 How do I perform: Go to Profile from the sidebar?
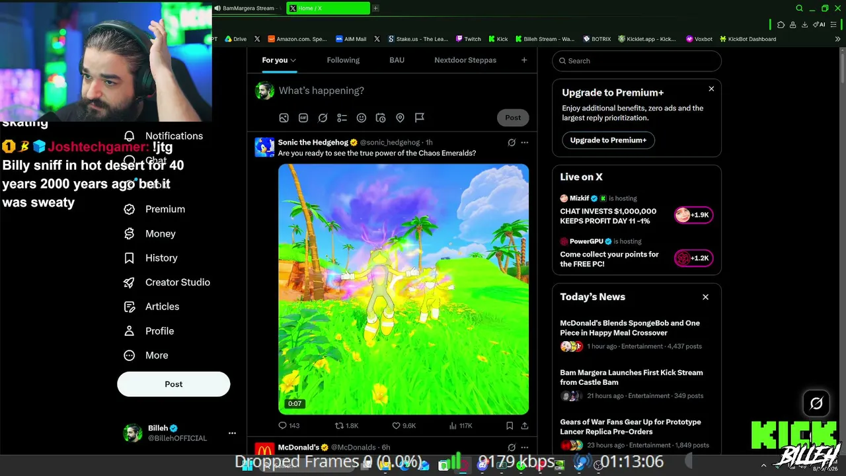tap(149, 331)
